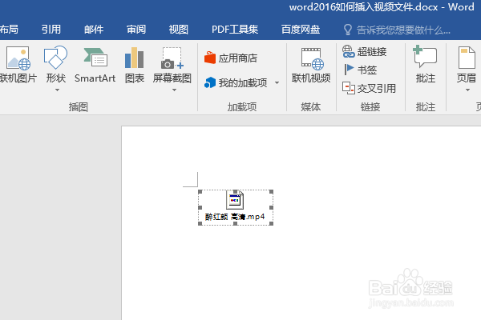This screenshot has width=481, height=320.
Task: Select the embedded 醉红颜 高清.mp4 object
Action: (x=235, y=207)
